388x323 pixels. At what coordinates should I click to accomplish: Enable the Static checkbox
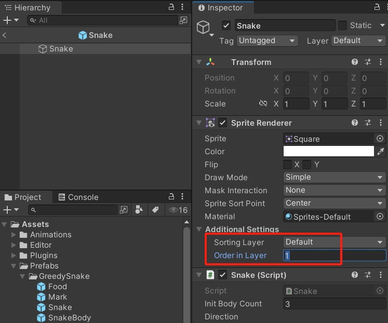point(342,25)
